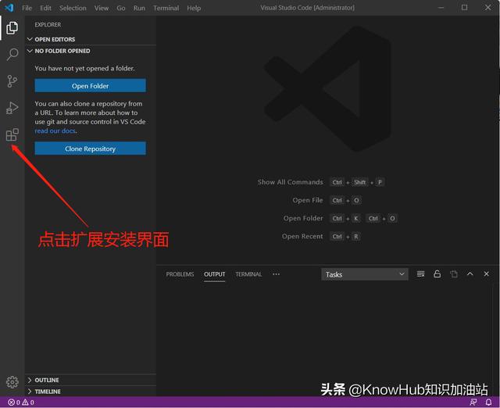Switch to the Output tab
The width and height of the screenshot is (500, 408).
[x=215, y=274]
